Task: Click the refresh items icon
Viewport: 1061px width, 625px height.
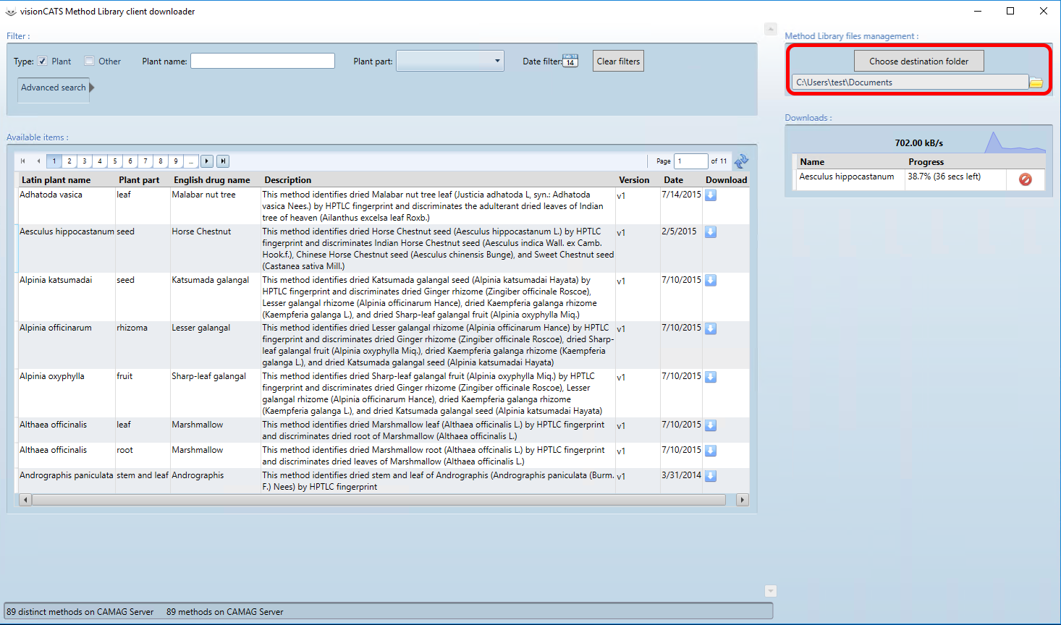Action: tap(741, 161)
